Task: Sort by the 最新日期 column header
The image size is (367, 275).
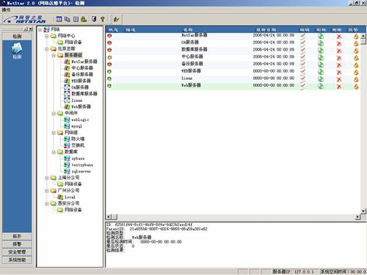Action: coord(266,30)
